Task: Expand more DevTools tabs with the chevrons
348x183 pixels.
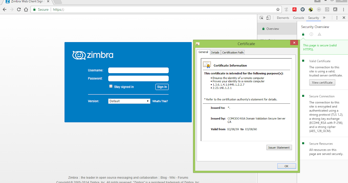Action: pyautogui.click(x=324, y=18)
